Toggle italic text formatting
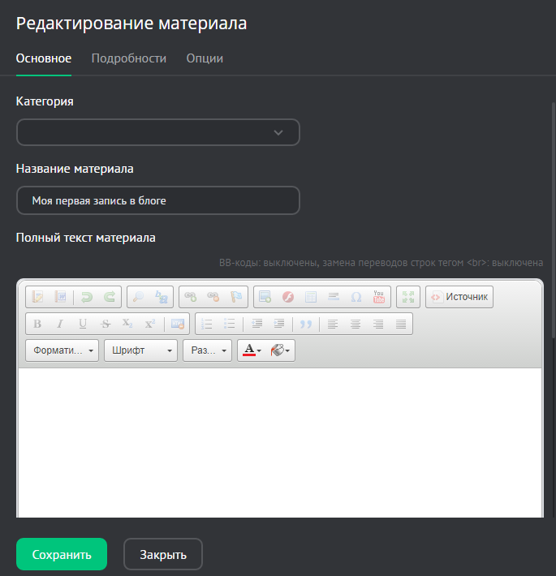Screen dimensions: 556x576 tap(60, 324)
